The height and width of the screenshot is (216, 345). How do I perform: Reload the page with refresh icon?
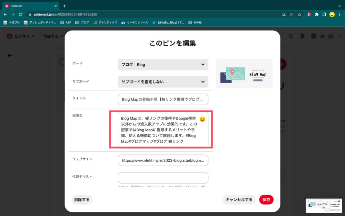pyautogui.click(x=21, y=14)
